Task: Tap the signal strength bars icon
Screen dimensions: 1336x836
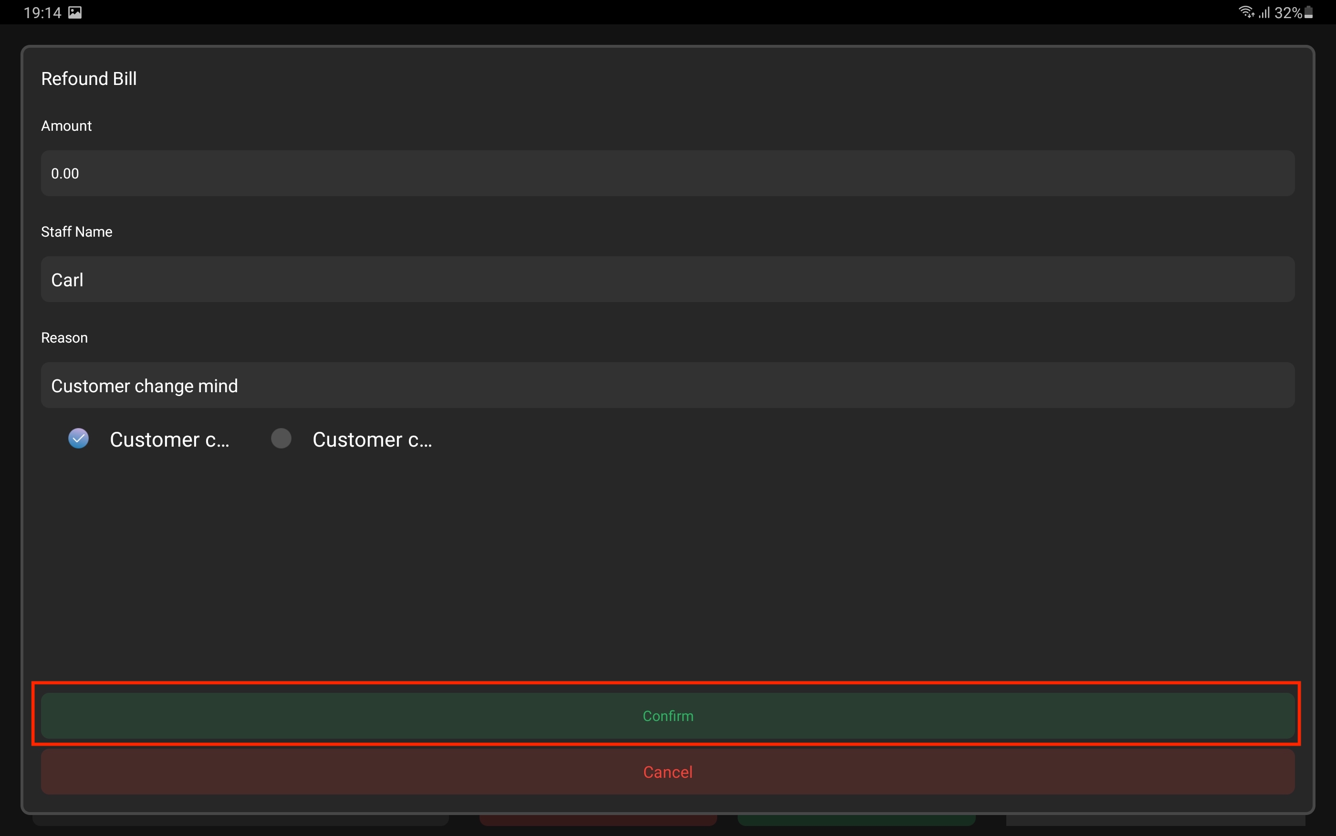Action: [1264, 12]
